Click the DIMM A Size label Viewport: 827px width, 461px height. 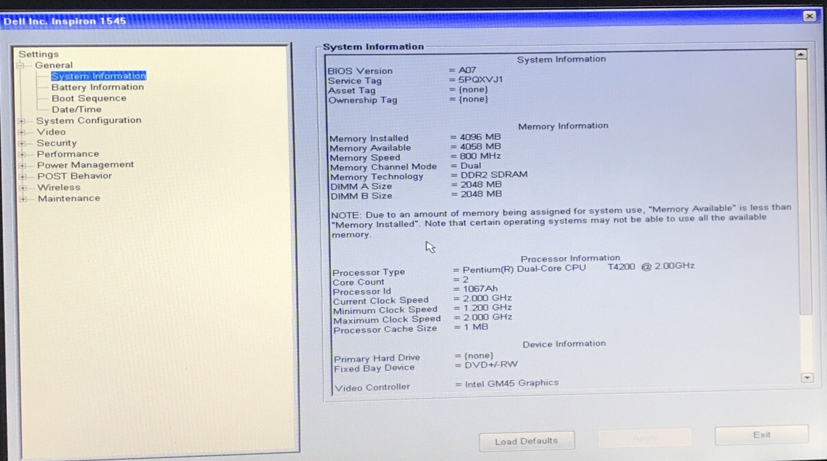pyautogui.click(x=361, y=186)
